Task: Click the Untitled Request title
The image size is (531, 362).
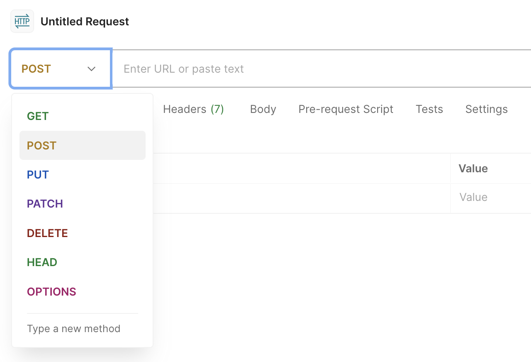Action: (85, 22)
